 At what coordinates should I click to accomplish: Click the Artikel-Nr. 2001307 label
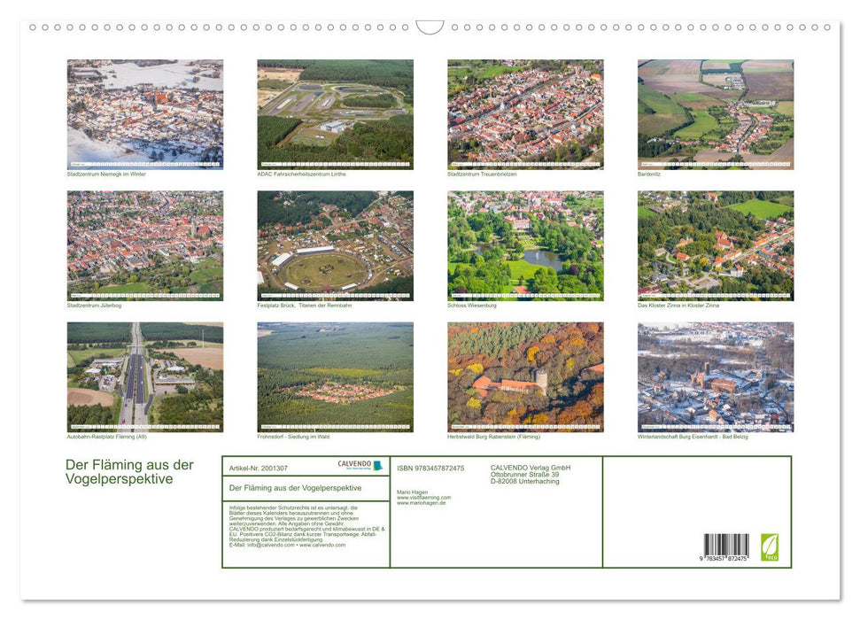(x=259, y=468)
